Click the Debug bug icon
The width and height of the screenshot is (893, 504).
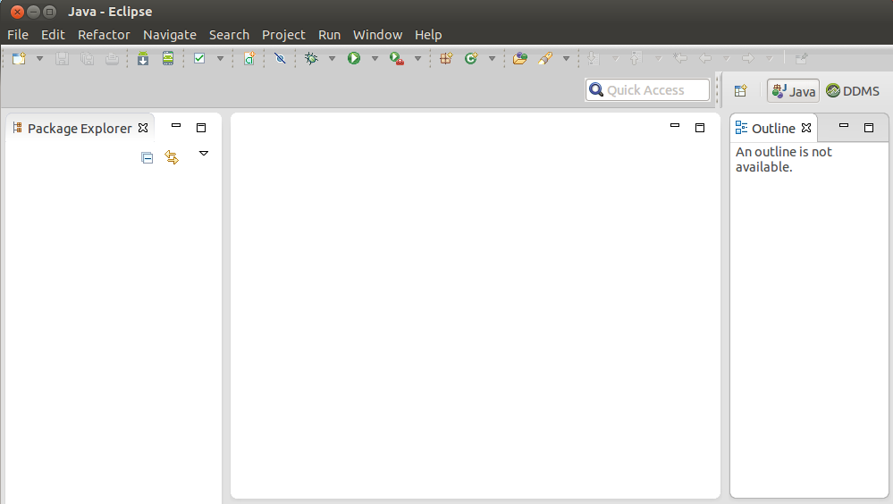click(x=311, y=58)
